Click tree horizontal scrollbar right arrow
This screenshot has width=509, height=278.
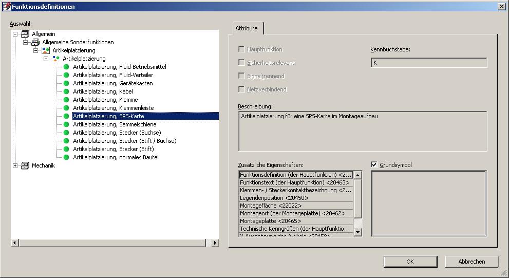pyautogui.click(x=215, y=243)
